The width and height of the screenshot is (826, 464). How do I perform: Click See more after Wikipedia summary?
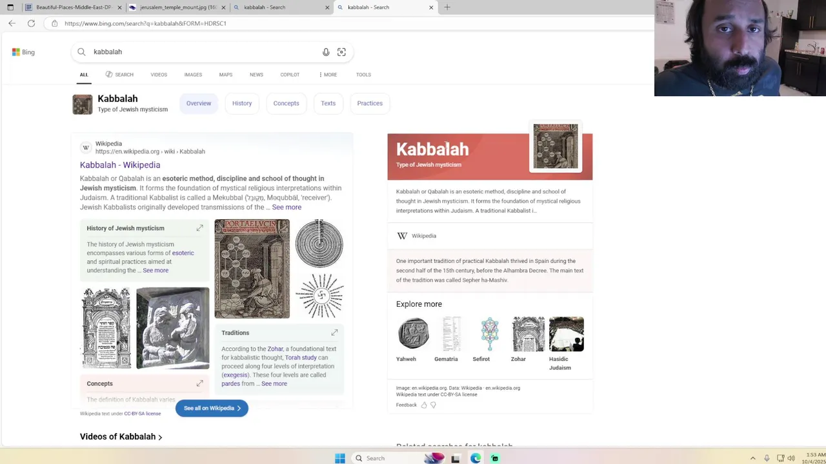[287, 207]
